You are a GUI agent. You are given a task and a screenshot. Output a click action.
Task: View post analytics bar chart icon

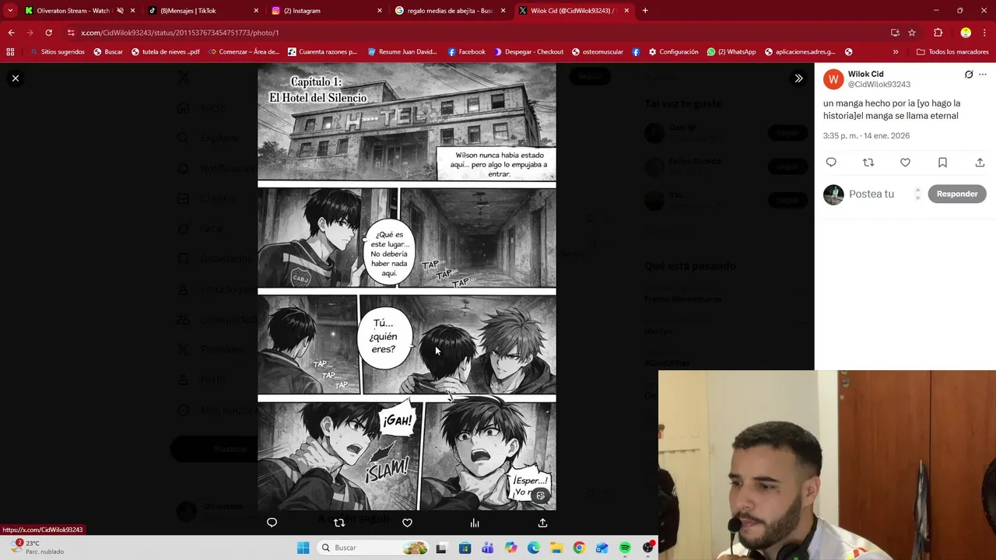[475, 523]
